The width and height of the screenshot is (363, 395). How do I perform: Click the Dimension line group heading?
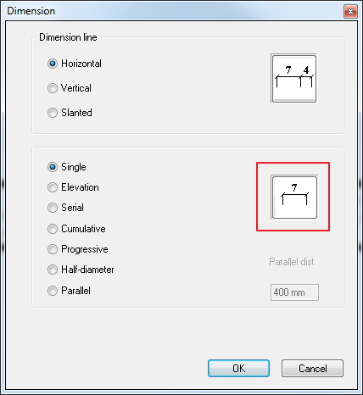(x=68, y=37)
